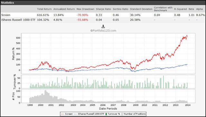Image resolution: width=206 pixels, height=117 pixels.
Task: Click the 20.58% standard deviation value
Action: tap(135, 20)
